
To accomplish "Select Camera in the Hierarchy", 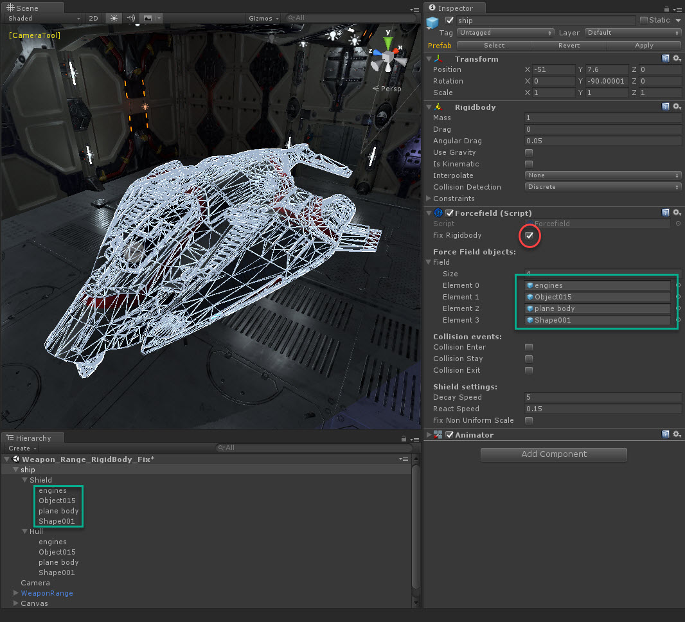I will 35,583.
